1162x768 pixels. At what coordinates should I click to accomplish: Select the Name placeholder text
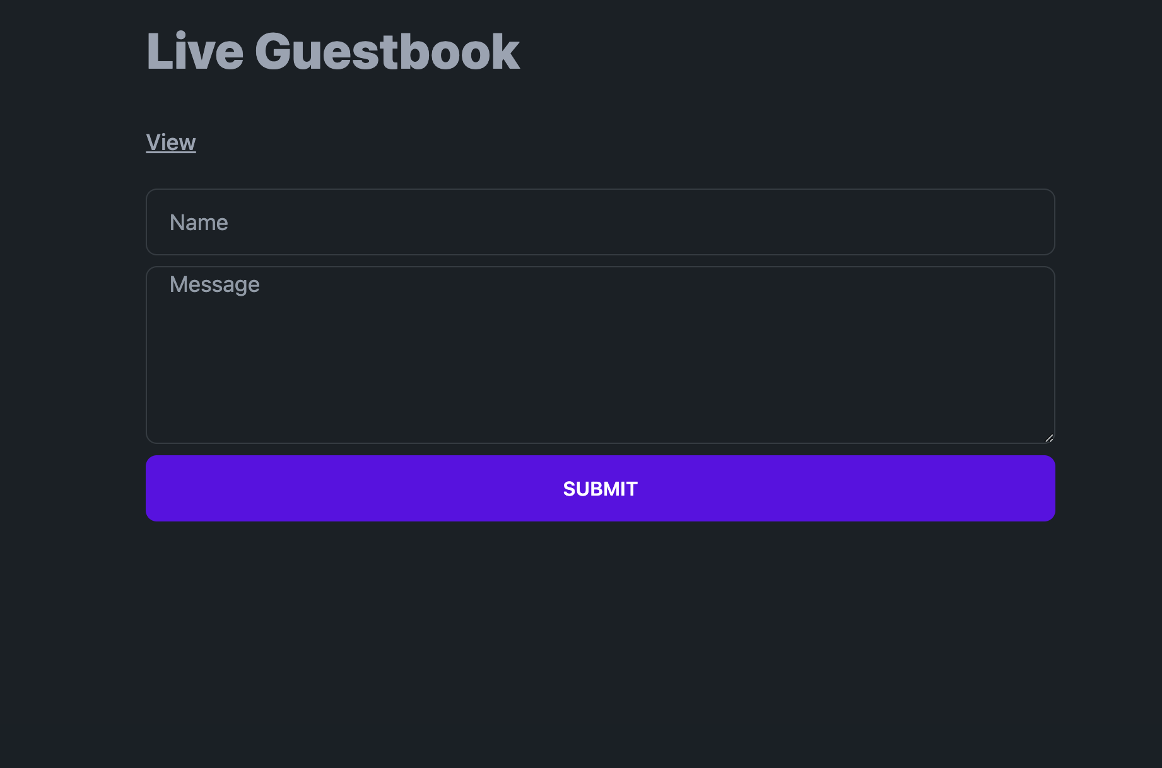(199, 223)
